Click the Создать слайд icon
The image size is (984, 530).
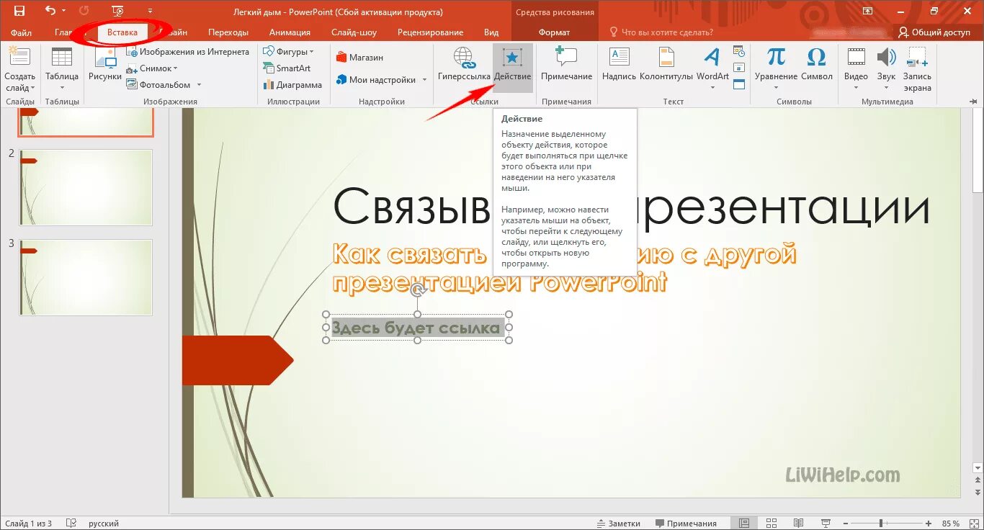(19, 58)
